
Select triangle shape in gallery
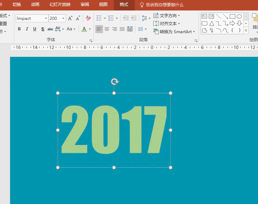click(212, 23)
